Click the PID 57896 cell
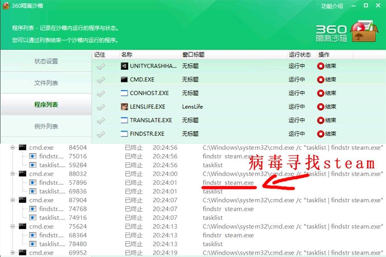Viewport: 386px width, 257px height. coord(78,182)
